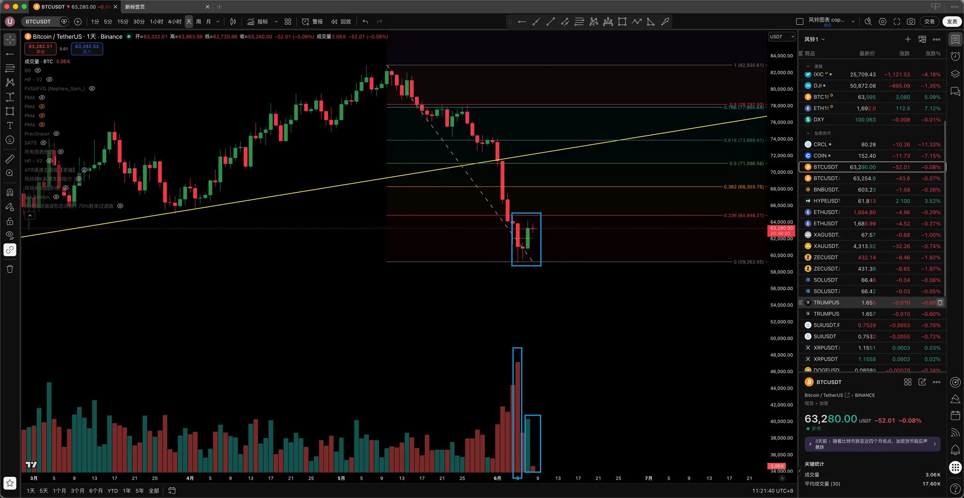Open the USDT currency dropdown
964x498 pixels.
tap(782, 37)
